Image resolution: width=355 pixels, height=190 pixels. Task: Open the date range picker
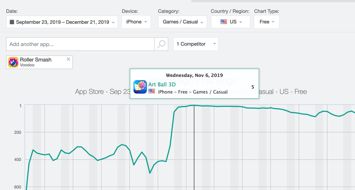click(x=62, y=22)
